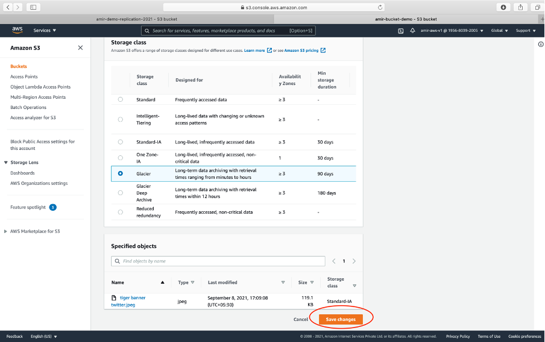Screen dimensions: 545x342
Task: Click the file icon beside tiger banner
Action: pyautogui.click(x=114, y=297)
